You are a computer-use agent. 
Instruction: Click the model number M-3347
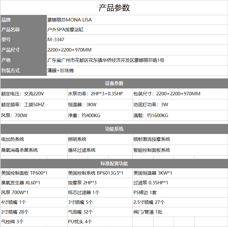[55, 40]
